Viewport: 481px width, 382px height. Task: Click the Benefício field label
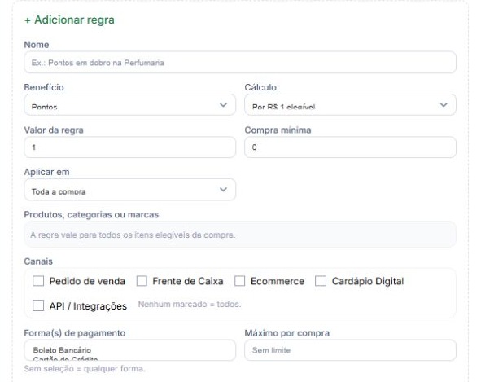point(44,87)
